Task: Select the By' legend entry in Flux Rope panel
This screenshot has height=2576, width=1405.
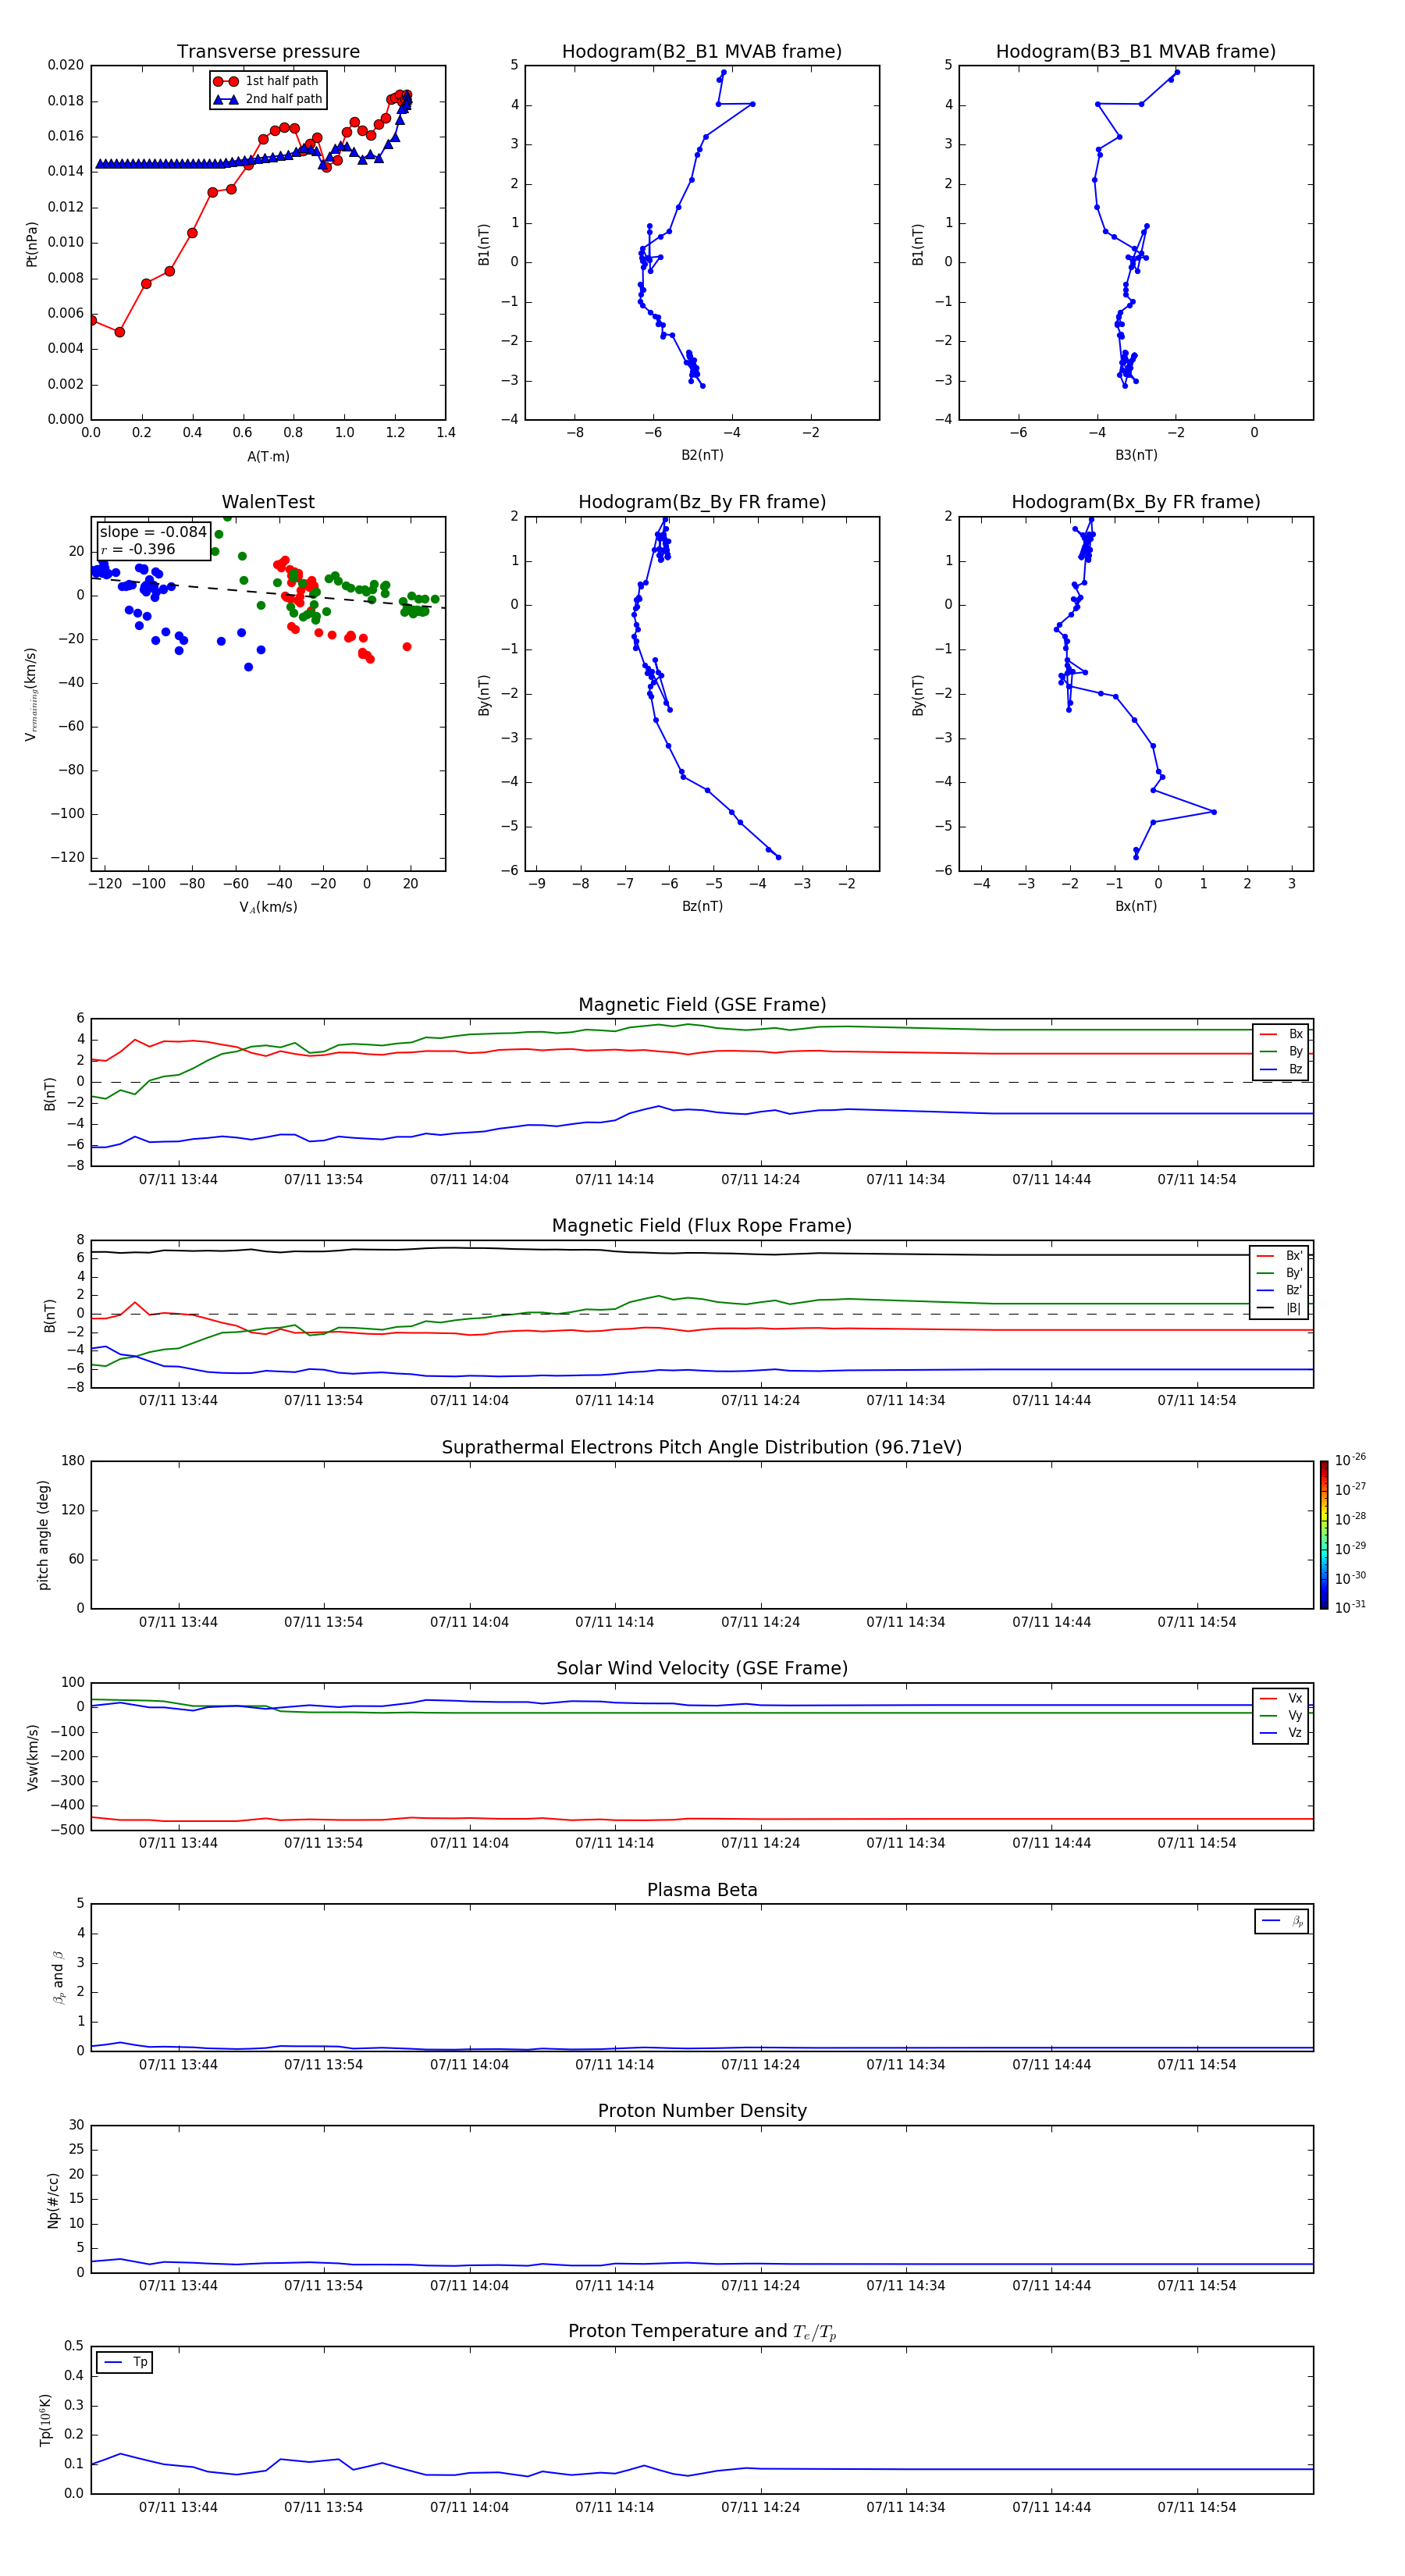Action: click(1279, 1273)
